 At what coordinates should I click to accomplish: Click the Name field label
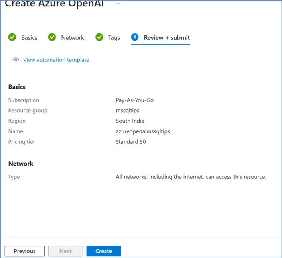tap(16, 131)
